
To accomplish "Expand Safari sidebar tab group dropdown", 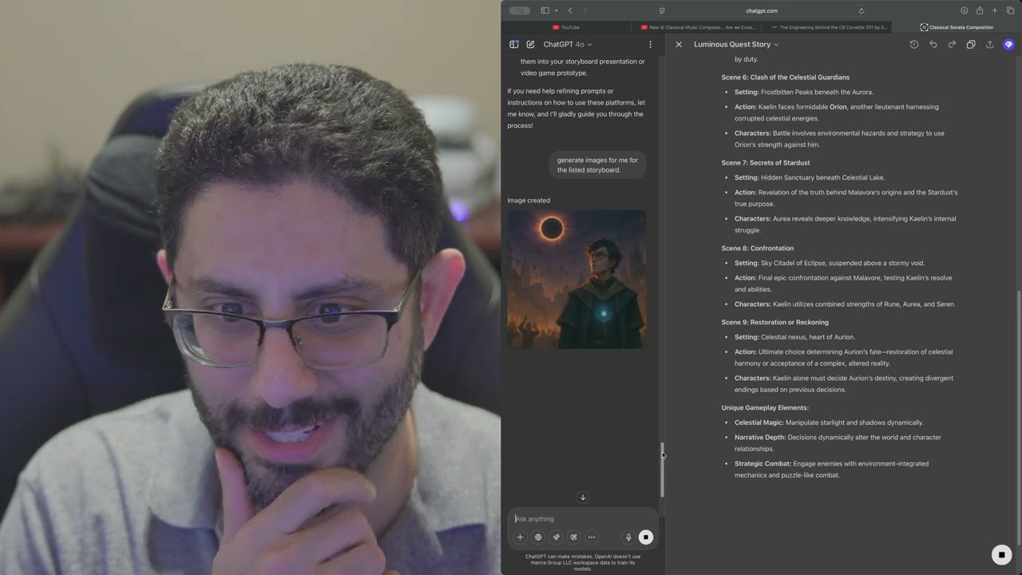I will [x=556, y=10].
